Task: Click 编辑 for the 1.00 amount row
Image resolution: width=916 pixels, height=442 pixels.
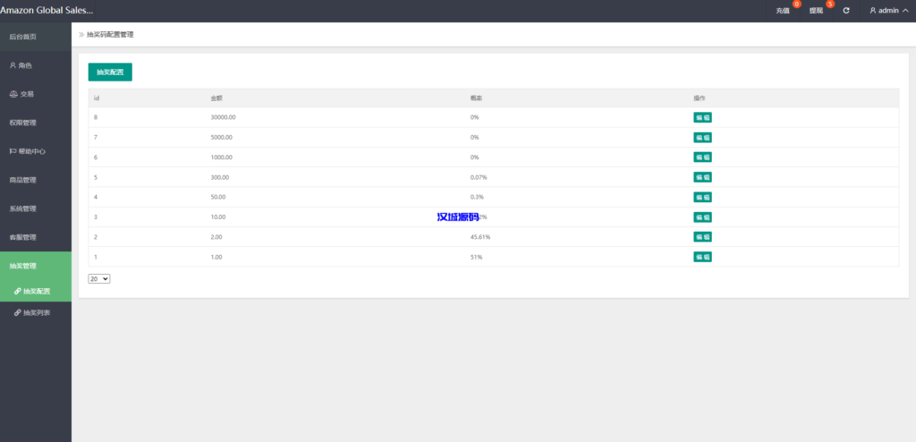Action: pyautogui.click(x=702, y=257)
